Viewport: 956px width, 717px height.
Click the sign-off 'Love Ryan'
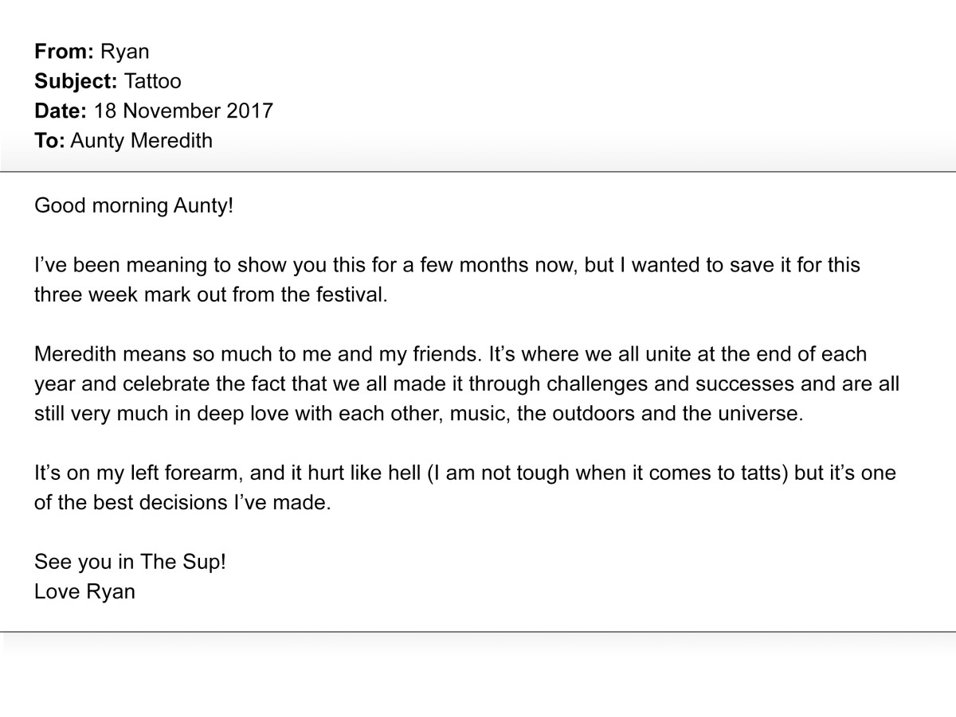85,592
